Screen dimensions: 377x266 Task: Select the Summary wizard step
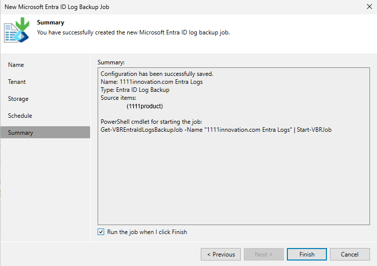45,133
